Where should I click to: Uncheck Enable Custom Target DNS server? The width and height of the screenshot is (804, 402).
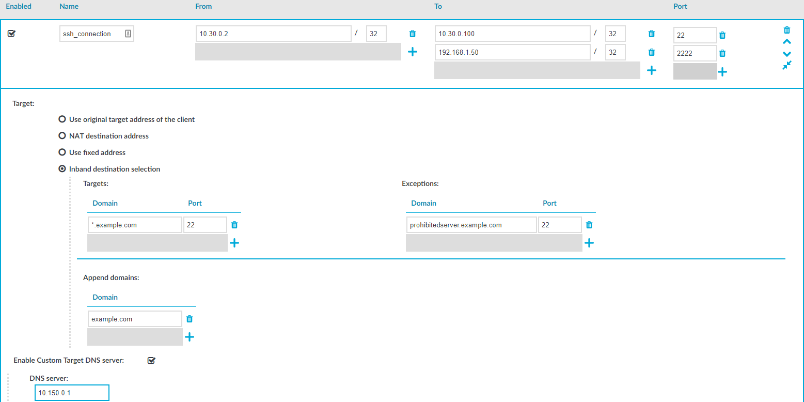tap(151, 360)
